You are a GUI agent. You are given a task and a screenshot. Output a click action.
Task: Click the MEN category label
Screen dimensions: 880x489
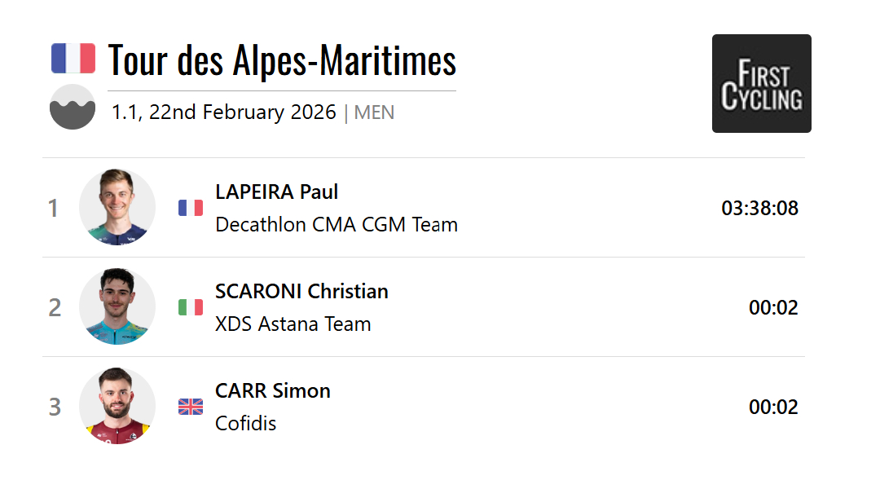[x=375, y=112]
